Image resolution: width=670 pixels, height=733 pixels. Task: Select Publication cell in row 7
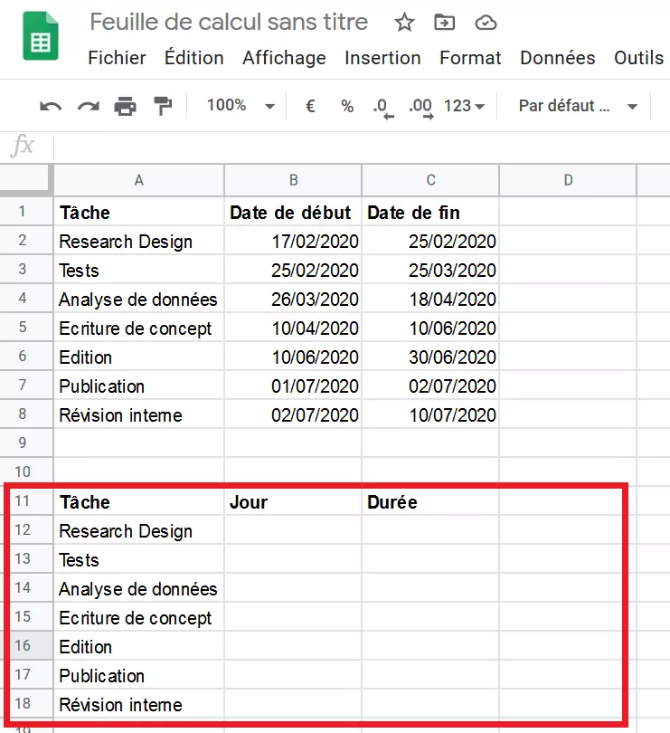click(138, 386)
